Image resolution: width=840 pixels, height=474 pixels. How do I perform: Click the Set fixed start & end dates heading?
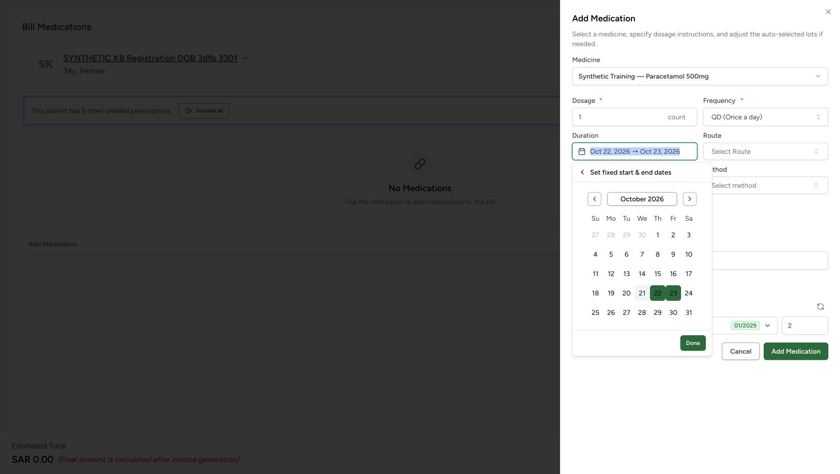coord(630,172)
